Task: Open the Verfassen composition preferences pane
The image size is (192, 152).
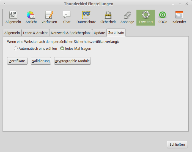Action: [x=49, y=18]
